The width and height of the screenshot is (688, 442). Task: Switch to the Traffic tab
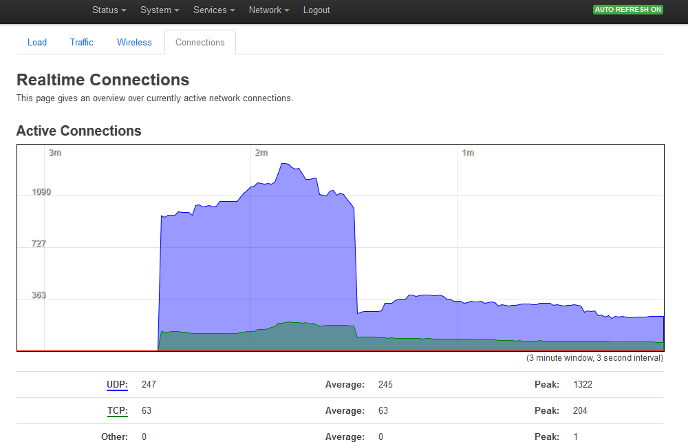82,42
